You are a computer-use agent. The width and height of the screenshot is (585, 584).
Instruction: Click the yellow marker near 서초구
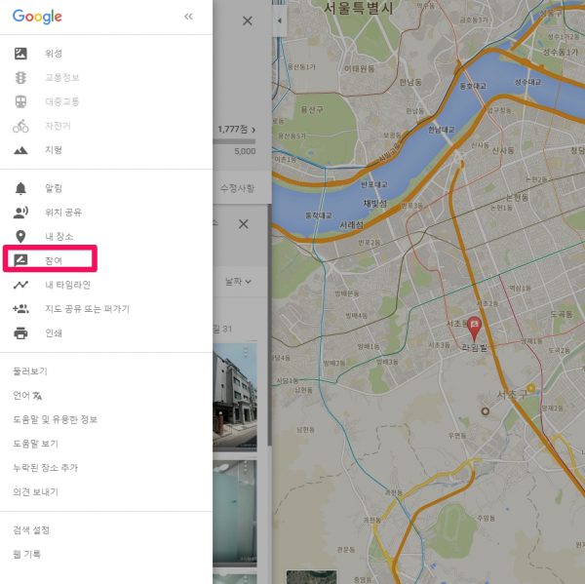531,388
